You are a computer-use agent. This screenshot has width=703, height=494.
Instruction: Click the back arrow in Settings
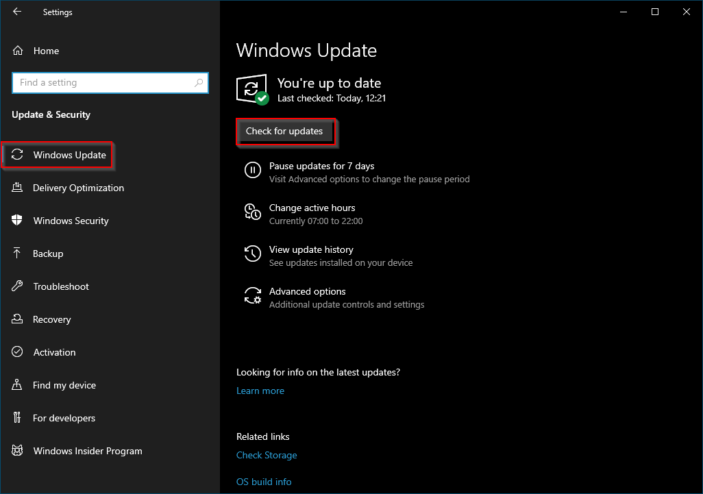17,12
